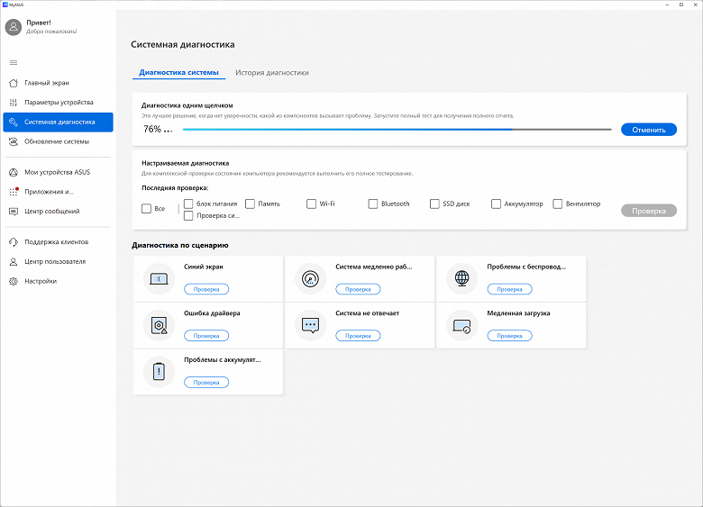Click the one-click diagnostic progress bar
The image size is (703, 507).
coord(397,130)
